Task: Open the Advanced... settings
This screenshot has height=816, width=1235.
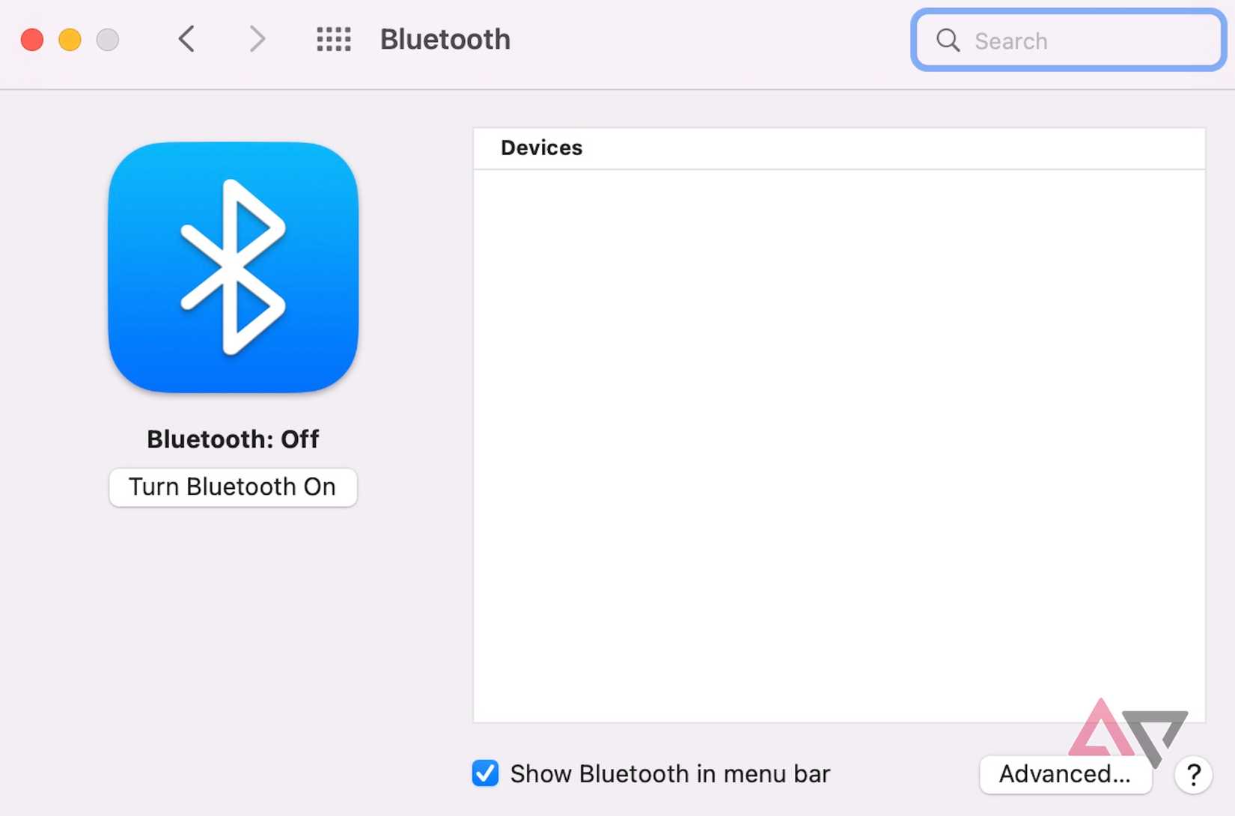Action: pos(1065,774)
